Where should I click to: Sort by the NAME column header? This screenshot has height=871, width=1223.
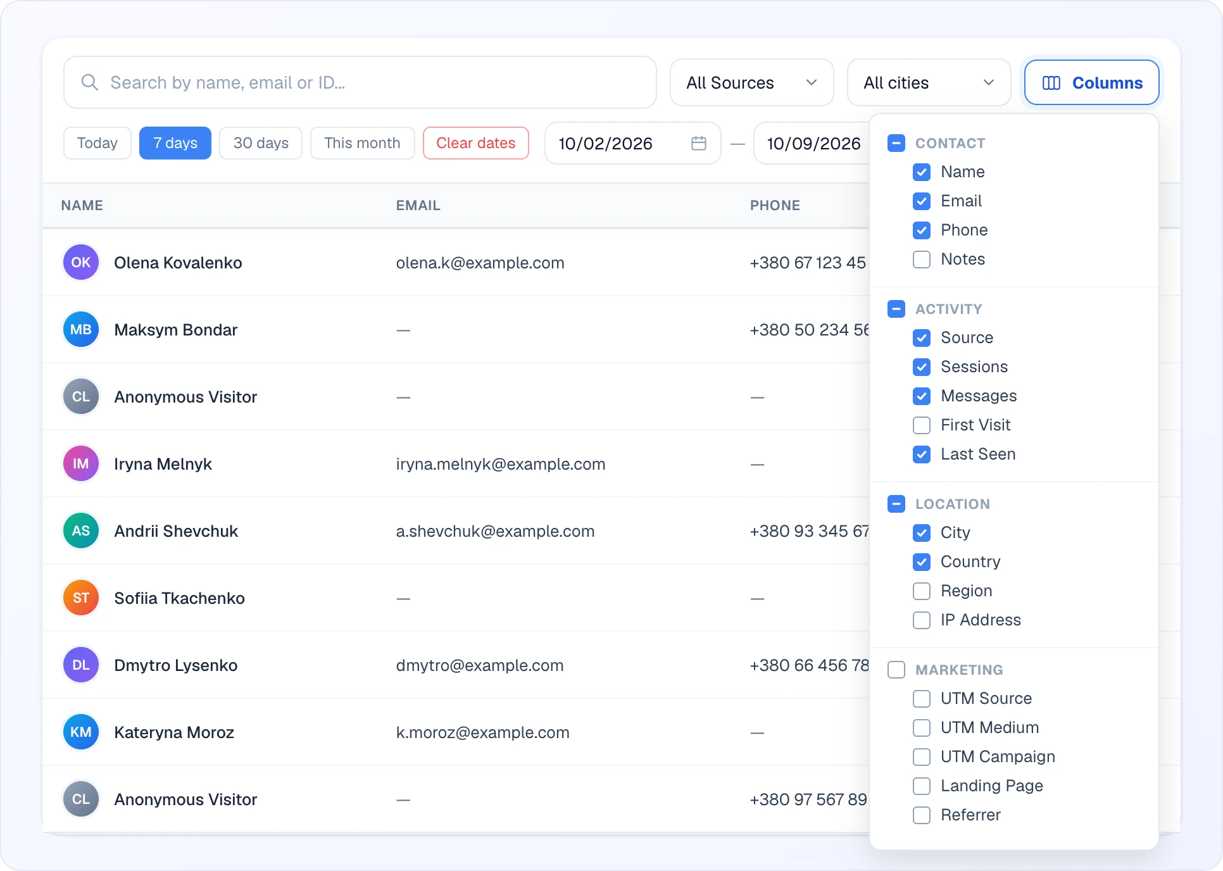[82, 205]
